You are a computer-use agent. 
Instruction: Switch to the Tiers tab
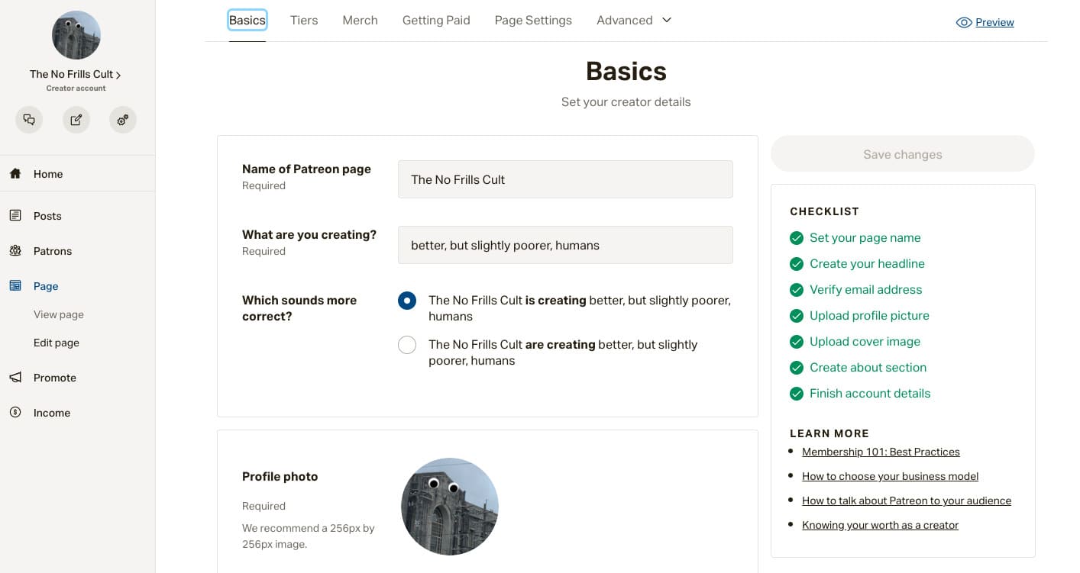tap(304, 21)
